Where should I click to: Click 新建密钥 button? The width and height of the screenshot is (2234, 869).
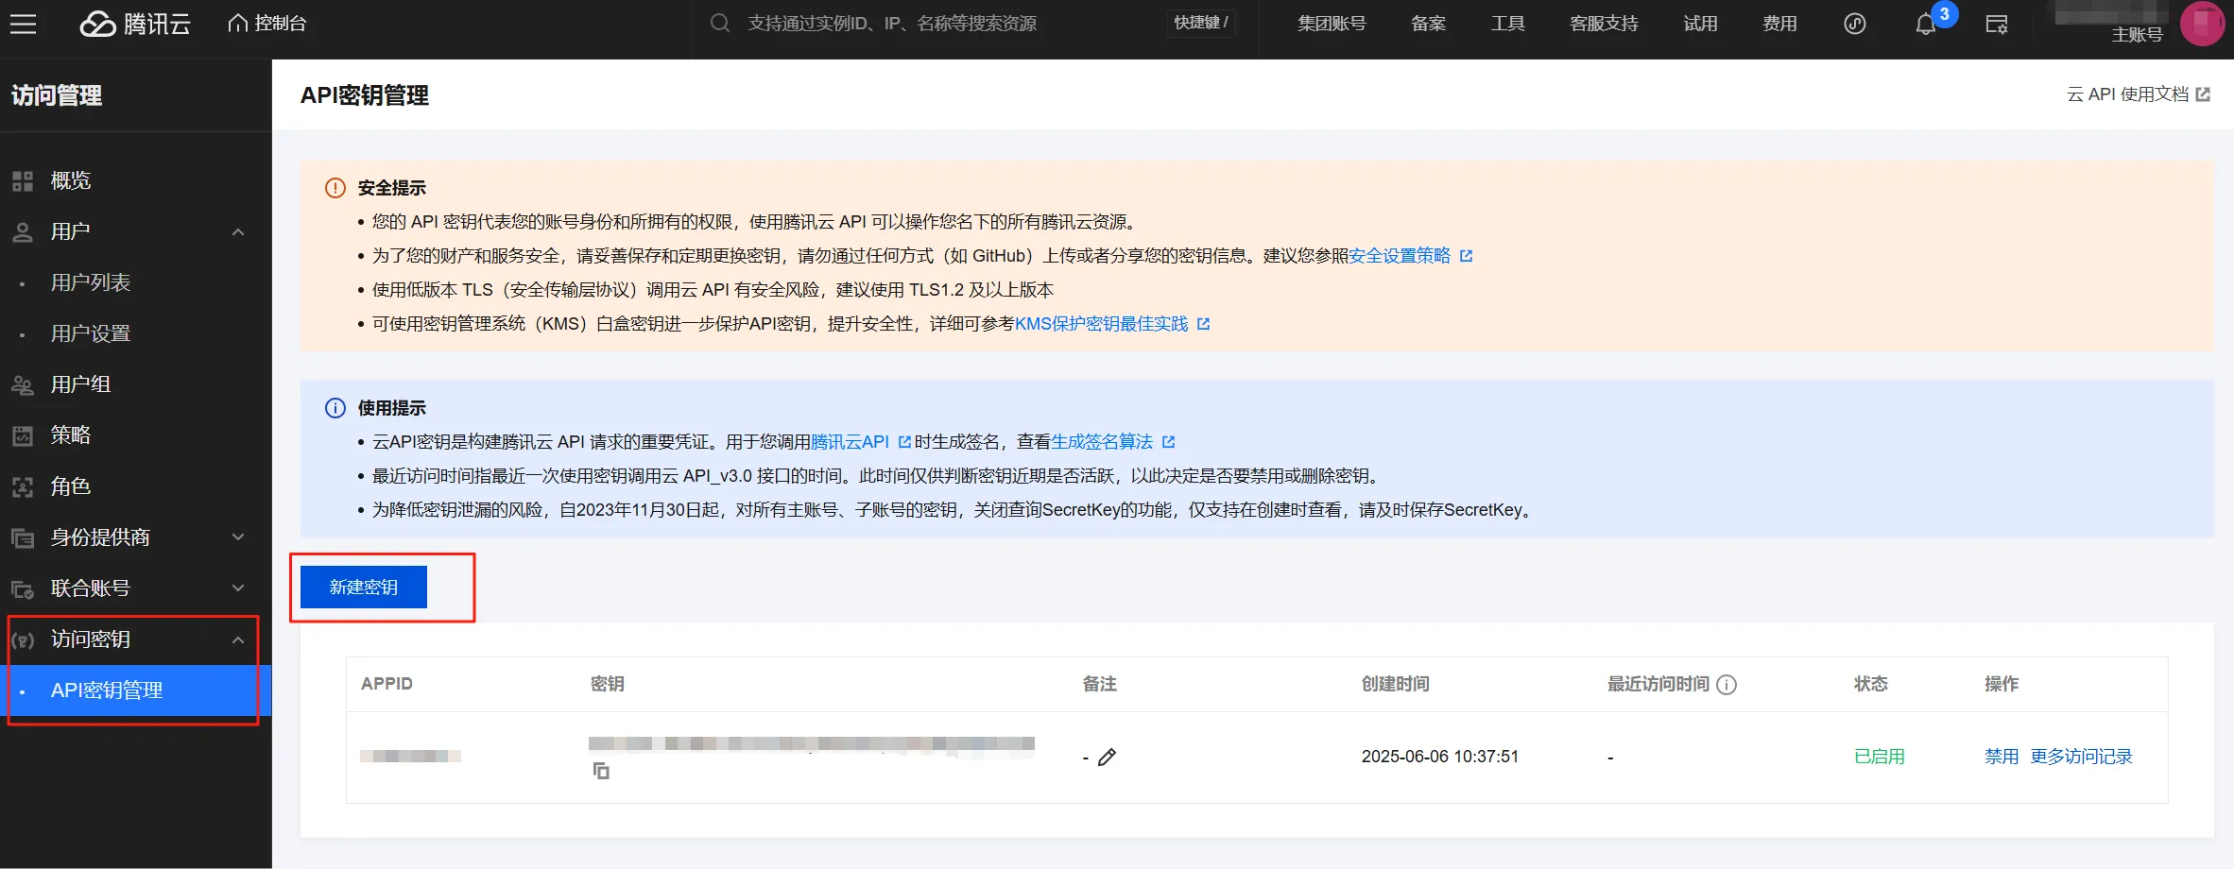coord(364,588)
